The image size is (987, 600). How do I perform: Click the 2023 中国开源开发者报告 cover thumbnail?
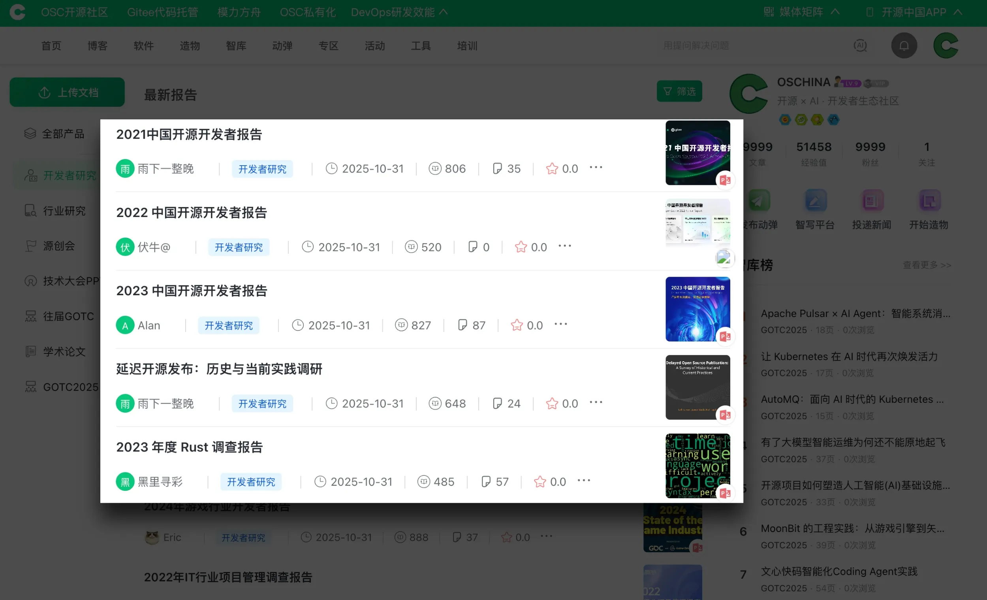pyautogui.click(x=697, y=309)
